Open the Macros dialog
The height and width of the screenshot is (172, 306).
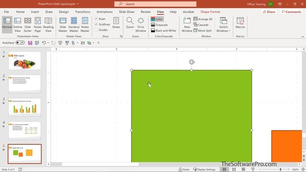click(x=240, y=22)
